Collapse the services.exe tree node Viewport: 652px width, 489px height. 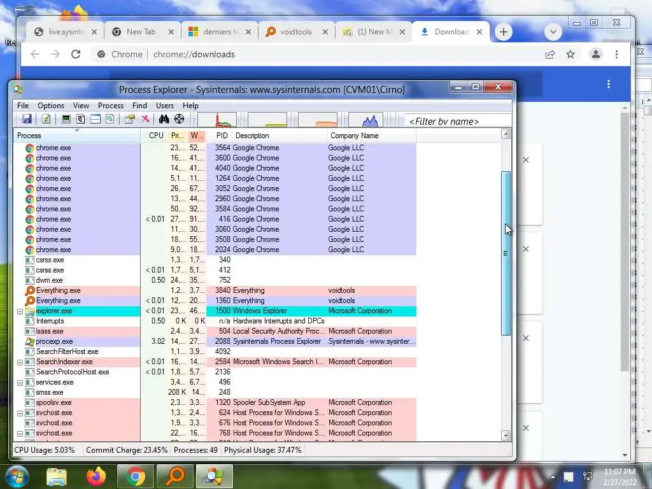tap(20, 383)
